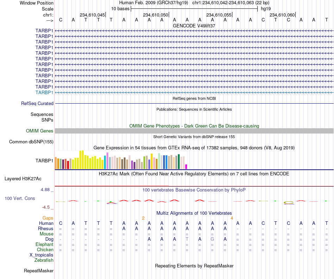
Task: Click the orange Gaps number 4
Action: pyautogui.click(x=232, y=218)
